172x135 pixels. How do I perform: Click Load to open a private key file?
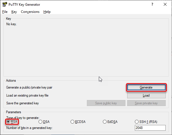coord(146,95)
